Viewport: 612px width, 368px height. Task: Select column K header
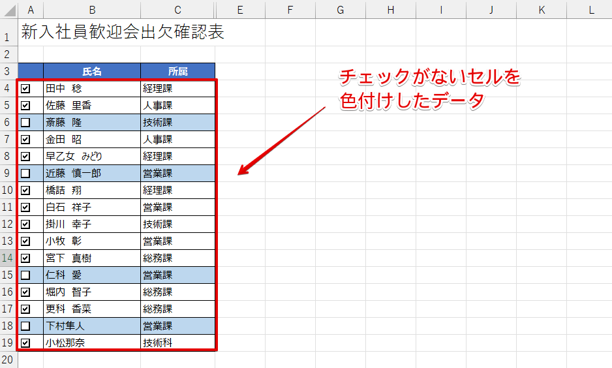[542, 9]
